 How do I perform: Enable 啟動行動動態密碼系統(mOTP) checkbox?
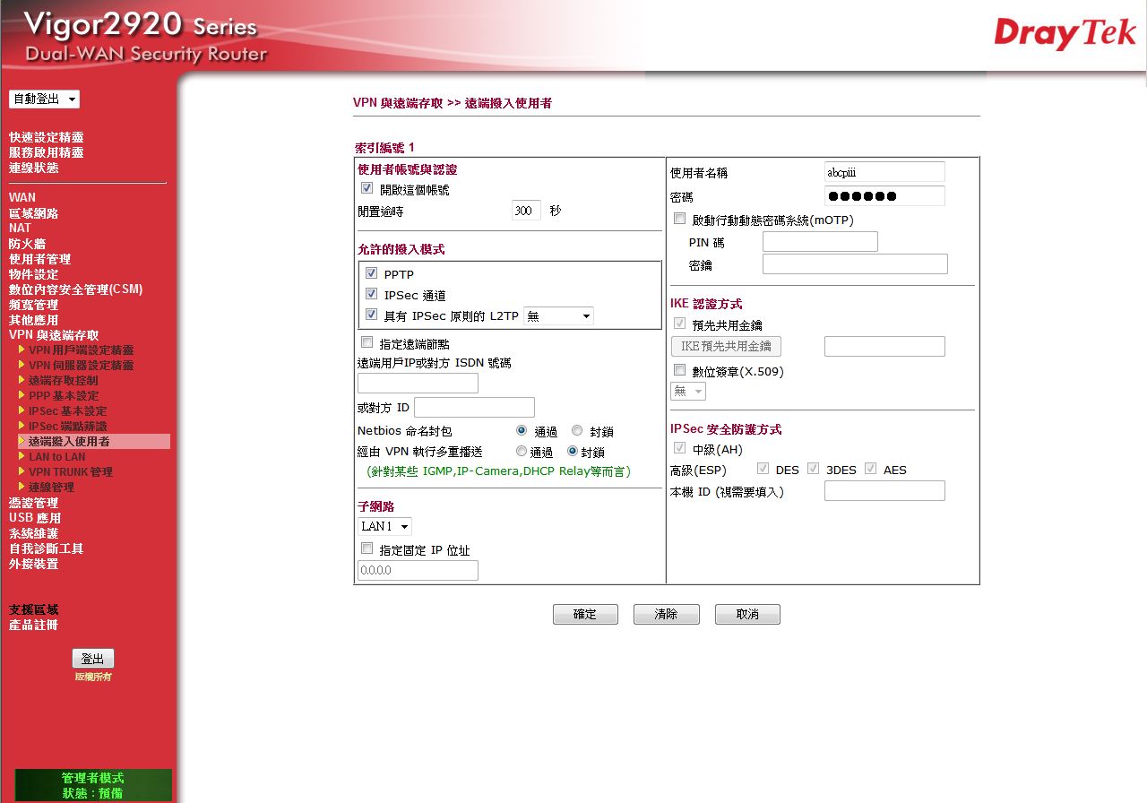click(x=679, y=219)
